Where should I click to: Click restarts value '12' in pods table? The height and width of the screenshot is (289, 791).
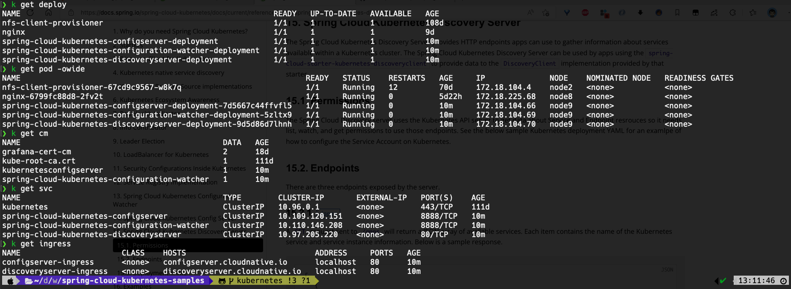tap(393, 87)
